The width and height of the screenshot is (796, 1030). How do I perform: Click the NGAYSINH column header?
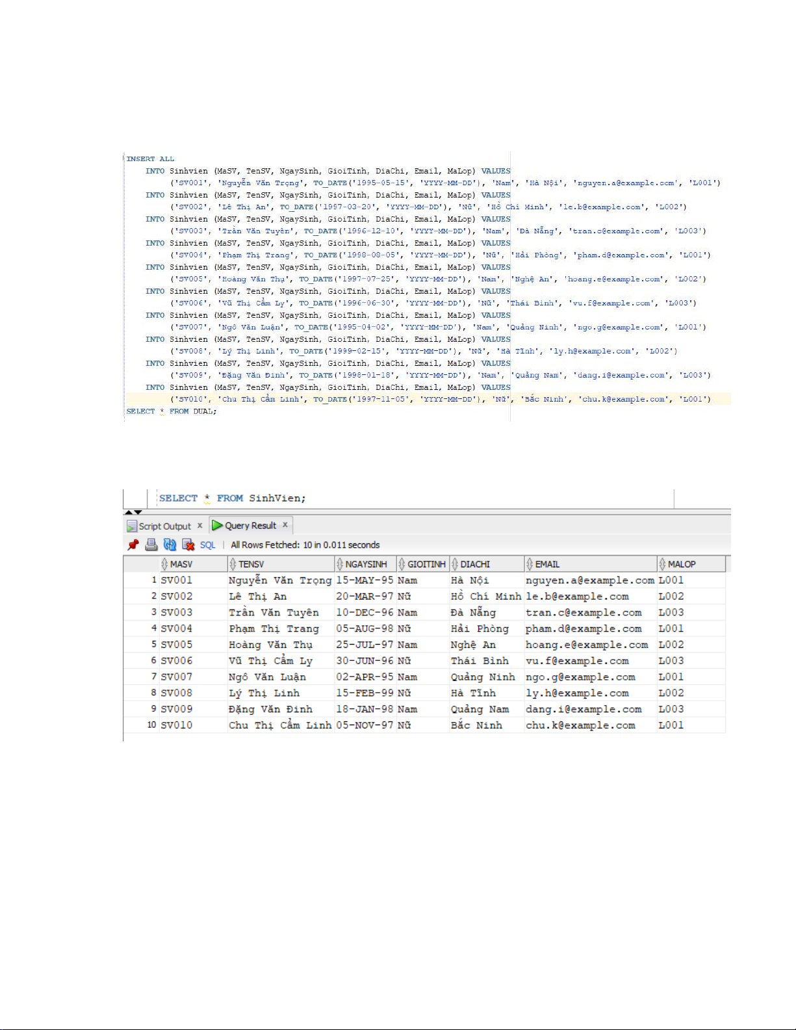[366, 564]
